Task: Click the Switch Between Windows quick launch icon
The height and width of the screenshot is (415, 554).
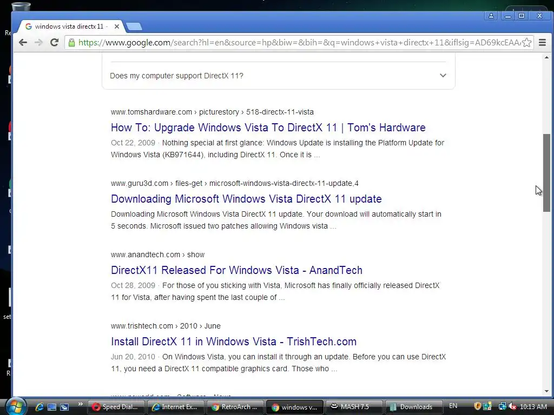Action: (x=64, y=407)
